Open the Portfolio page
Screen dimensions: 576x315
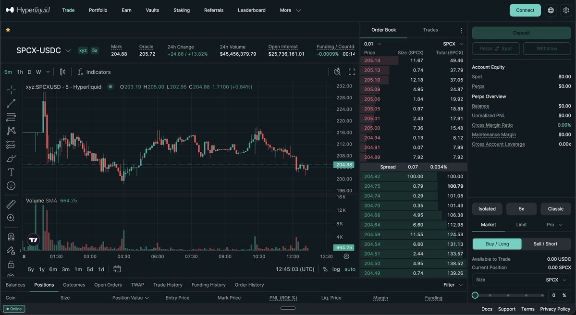(98, 10)
